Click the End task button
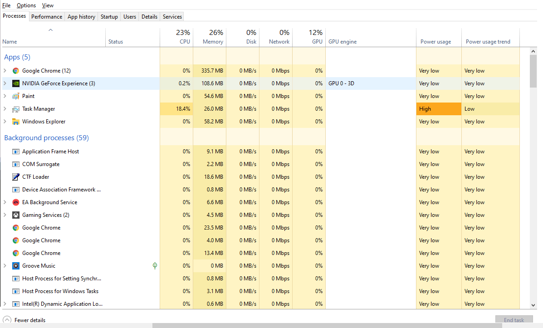The height and width of the screenshot is (328, 543). [x=514, y=320]
